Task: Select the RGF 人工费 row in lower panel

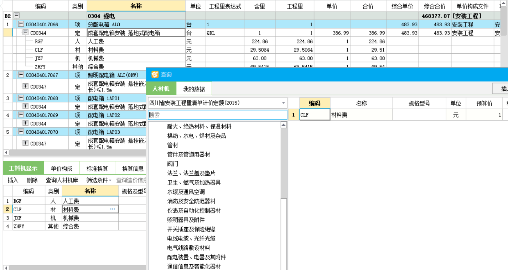Action: point(74,201)
